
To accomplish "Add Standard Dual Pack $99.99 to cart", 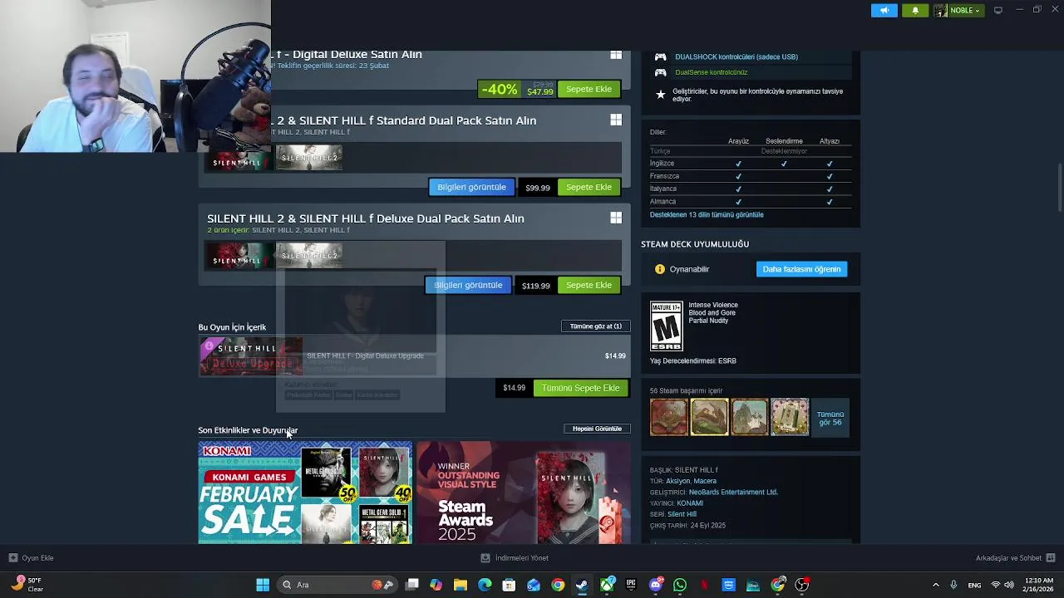I will click(x=589, y=187).
